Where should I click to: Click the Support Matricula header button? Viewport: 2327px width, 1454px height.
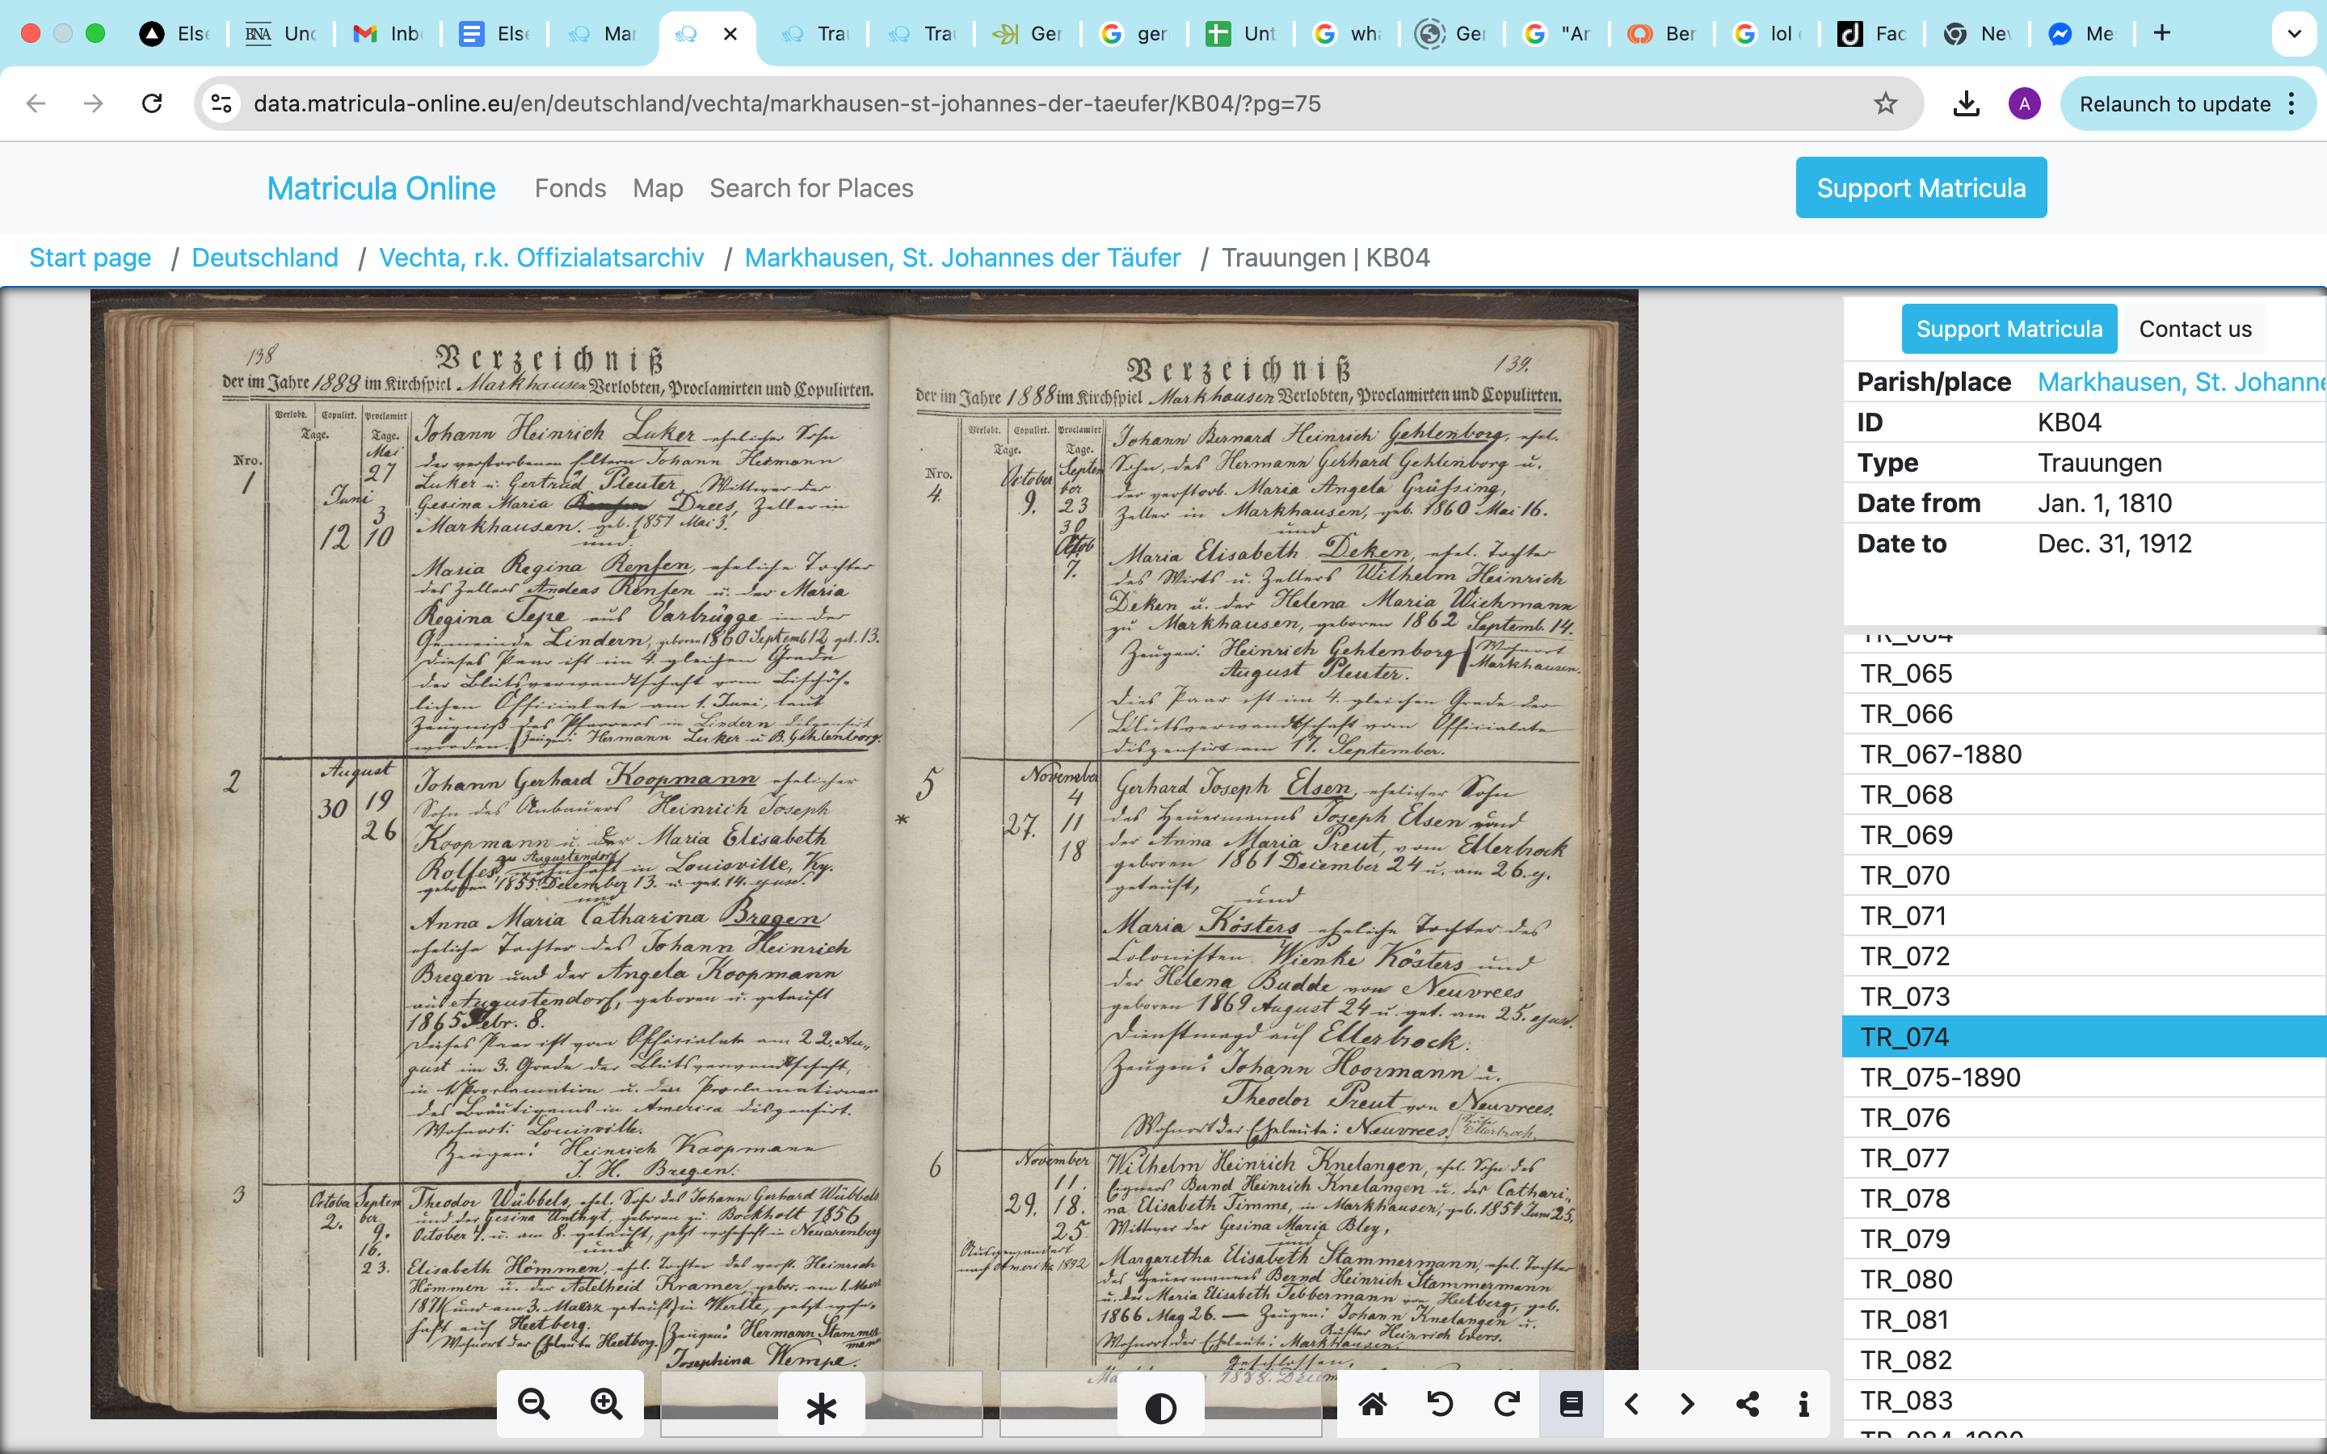pyautogui.click(x=1921, y=187)
